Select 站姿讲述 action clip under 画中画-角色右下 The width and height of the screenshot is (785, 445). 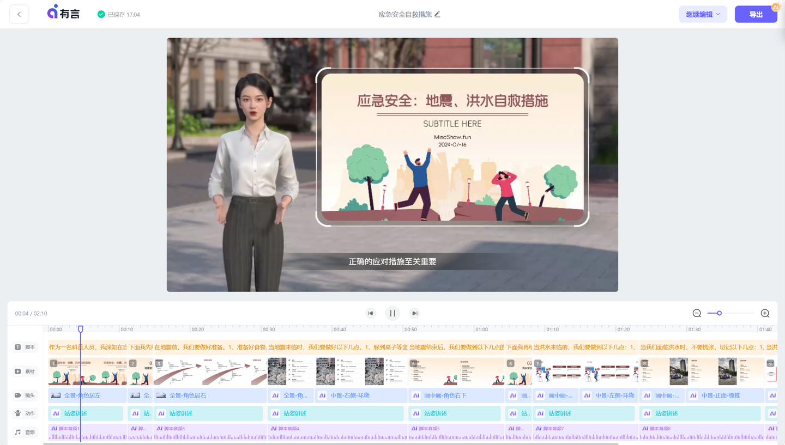[x=455, y=413]
